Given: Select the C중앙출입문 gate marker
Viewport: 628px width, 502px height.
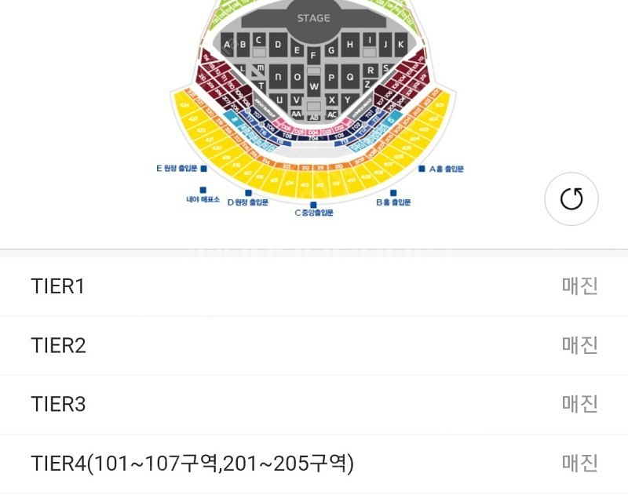Looking at the screenshot, I should [313, 204].
